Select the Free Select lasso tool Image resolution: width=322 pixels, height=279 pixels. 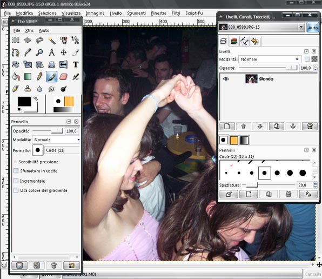pyautogui.click(x=39, y=40)
